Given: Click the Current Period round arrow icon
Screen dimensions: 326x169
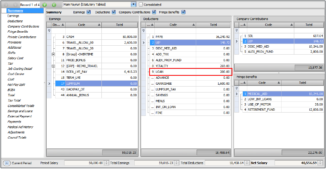Looking at the screenshot, I should [x=7, y=163].
